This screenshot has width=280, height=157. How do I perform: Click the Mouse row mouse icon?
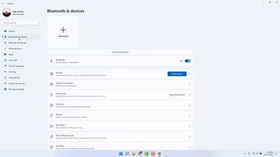click(x=52, y=116)
